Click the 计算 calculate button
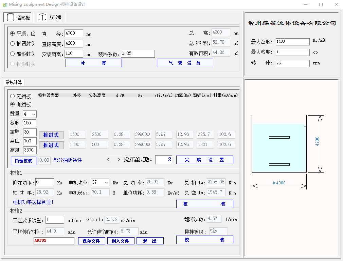Viewport: 343px width, 261px height. coord(93,63)
